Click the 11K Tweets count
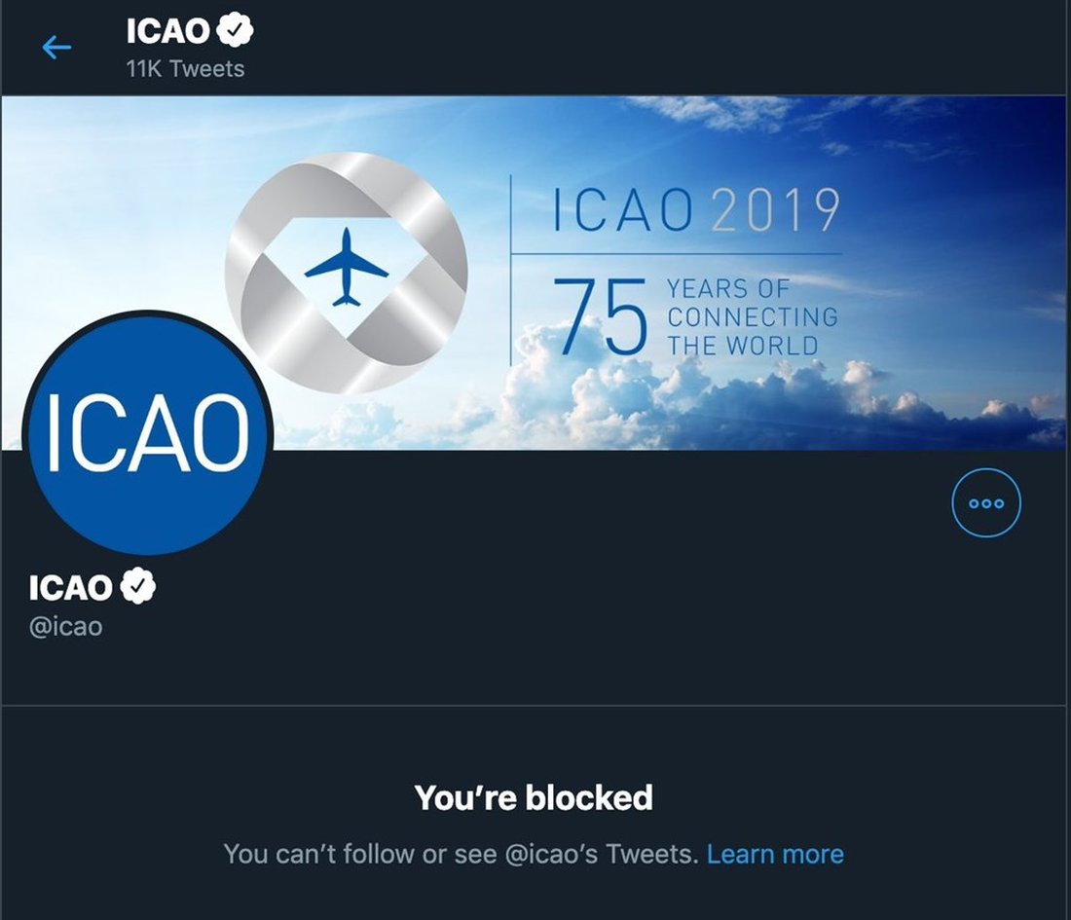The height and width of the screenshot is (920, 1071). click(x=185, y=69)
